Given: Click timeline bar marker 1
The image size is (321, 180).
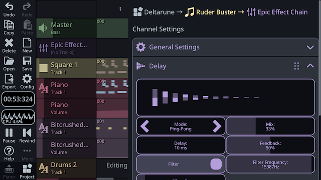Looking at the screenshot, I should coord(120,9).
